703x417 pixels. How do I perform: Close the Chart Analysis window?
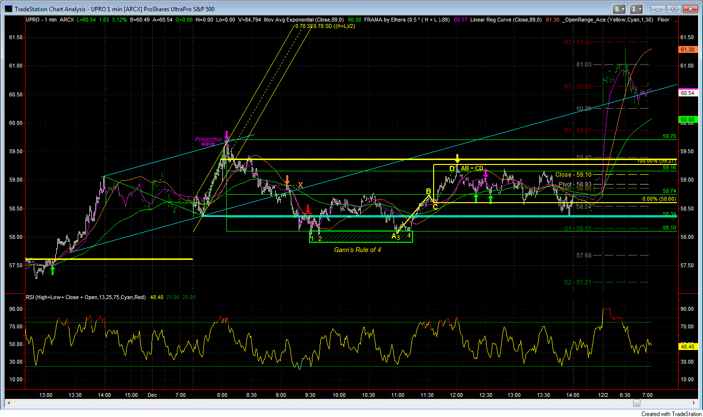(691, 9)
